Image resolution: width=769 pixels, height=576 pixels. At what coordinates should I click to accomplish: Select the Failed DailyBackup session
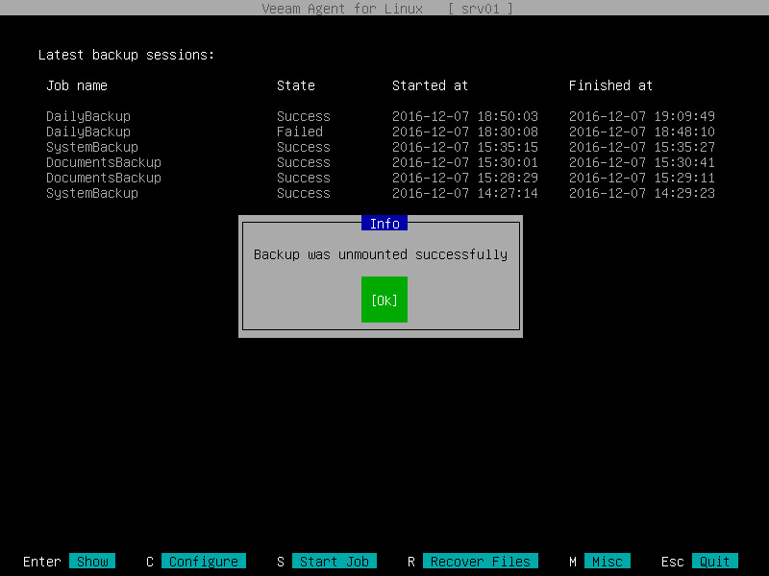(381, 132)
